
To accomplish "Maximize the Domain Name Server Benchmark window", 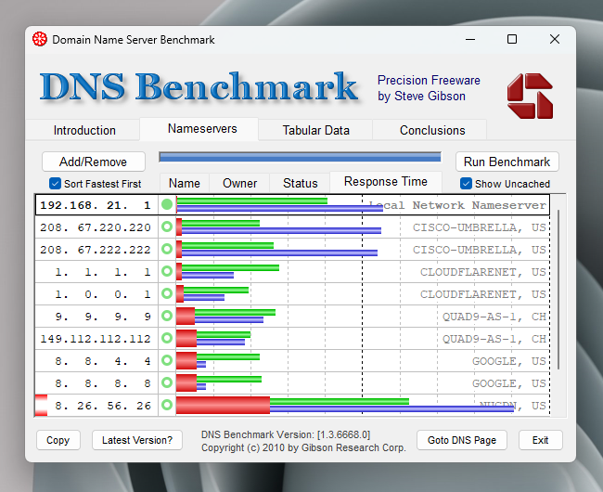I will point(512,39).
